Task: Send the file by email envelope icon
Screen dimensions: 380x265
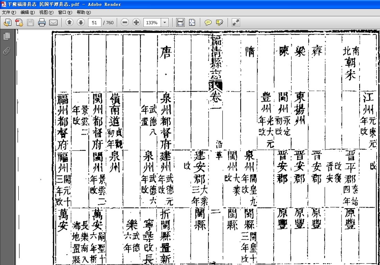Action: 53,22
